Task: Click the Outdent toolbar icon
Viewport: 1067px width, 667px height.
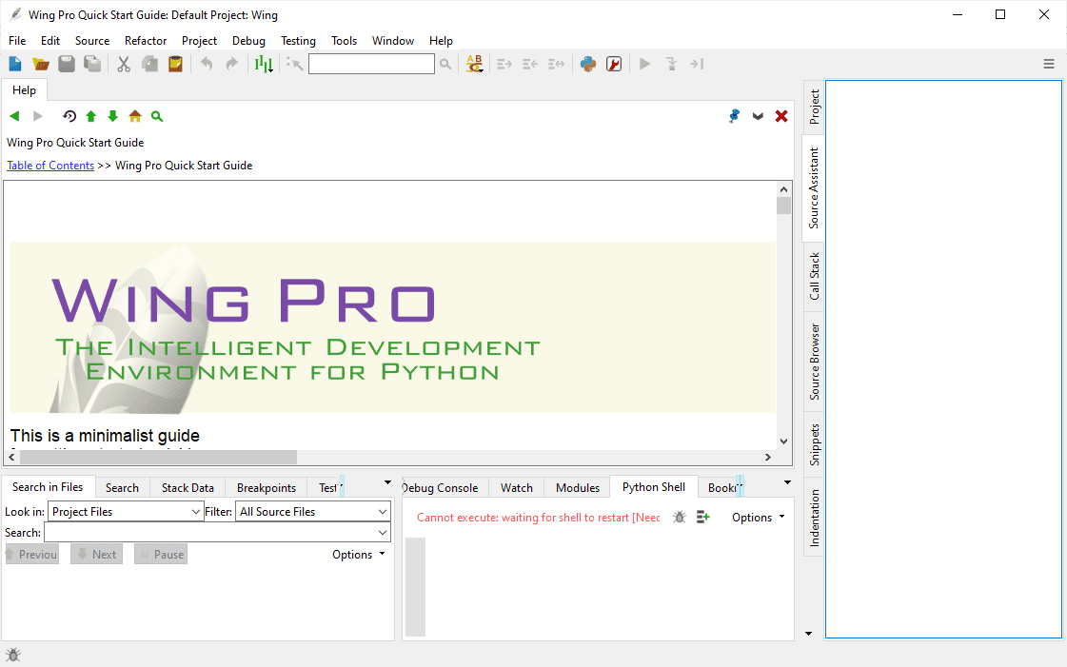Action: (530, 64)
